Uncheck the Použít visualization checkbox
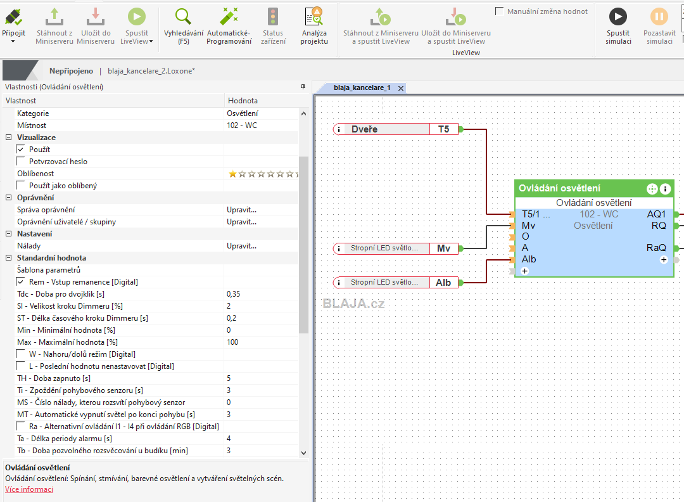 click(x=20, y=150)
